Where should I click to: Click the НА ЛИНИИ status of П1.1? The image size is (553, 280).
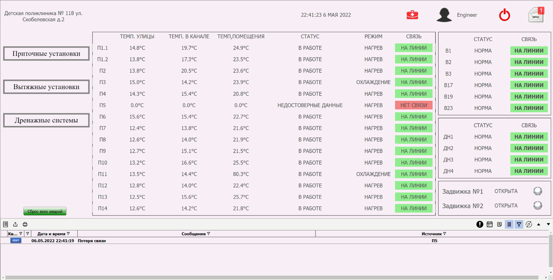coord(414,48)
